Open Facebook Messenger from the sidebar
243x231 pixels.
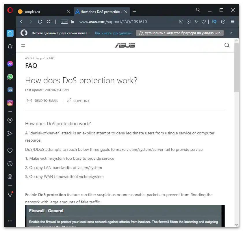[10, 63]
